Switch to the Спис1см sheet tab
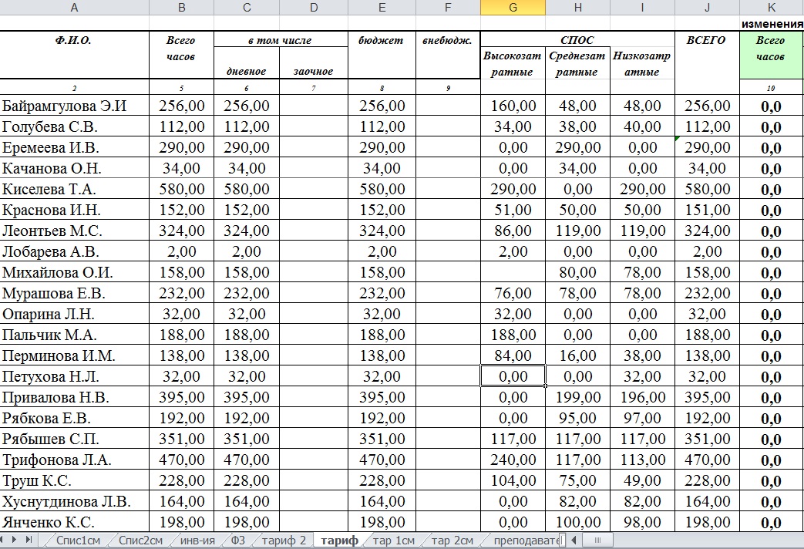Screen dimensions: 804x549 point(78,541)
